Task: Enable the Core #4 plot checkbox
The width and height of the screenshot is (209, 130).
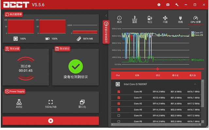Action: (119, 116)
